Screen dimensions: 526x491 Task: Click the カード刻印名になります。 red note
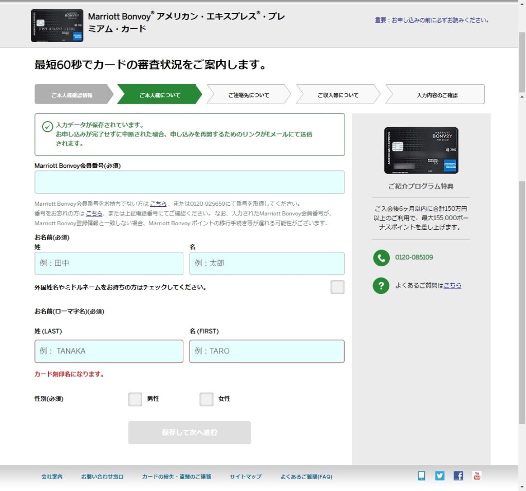coord(69,374)
